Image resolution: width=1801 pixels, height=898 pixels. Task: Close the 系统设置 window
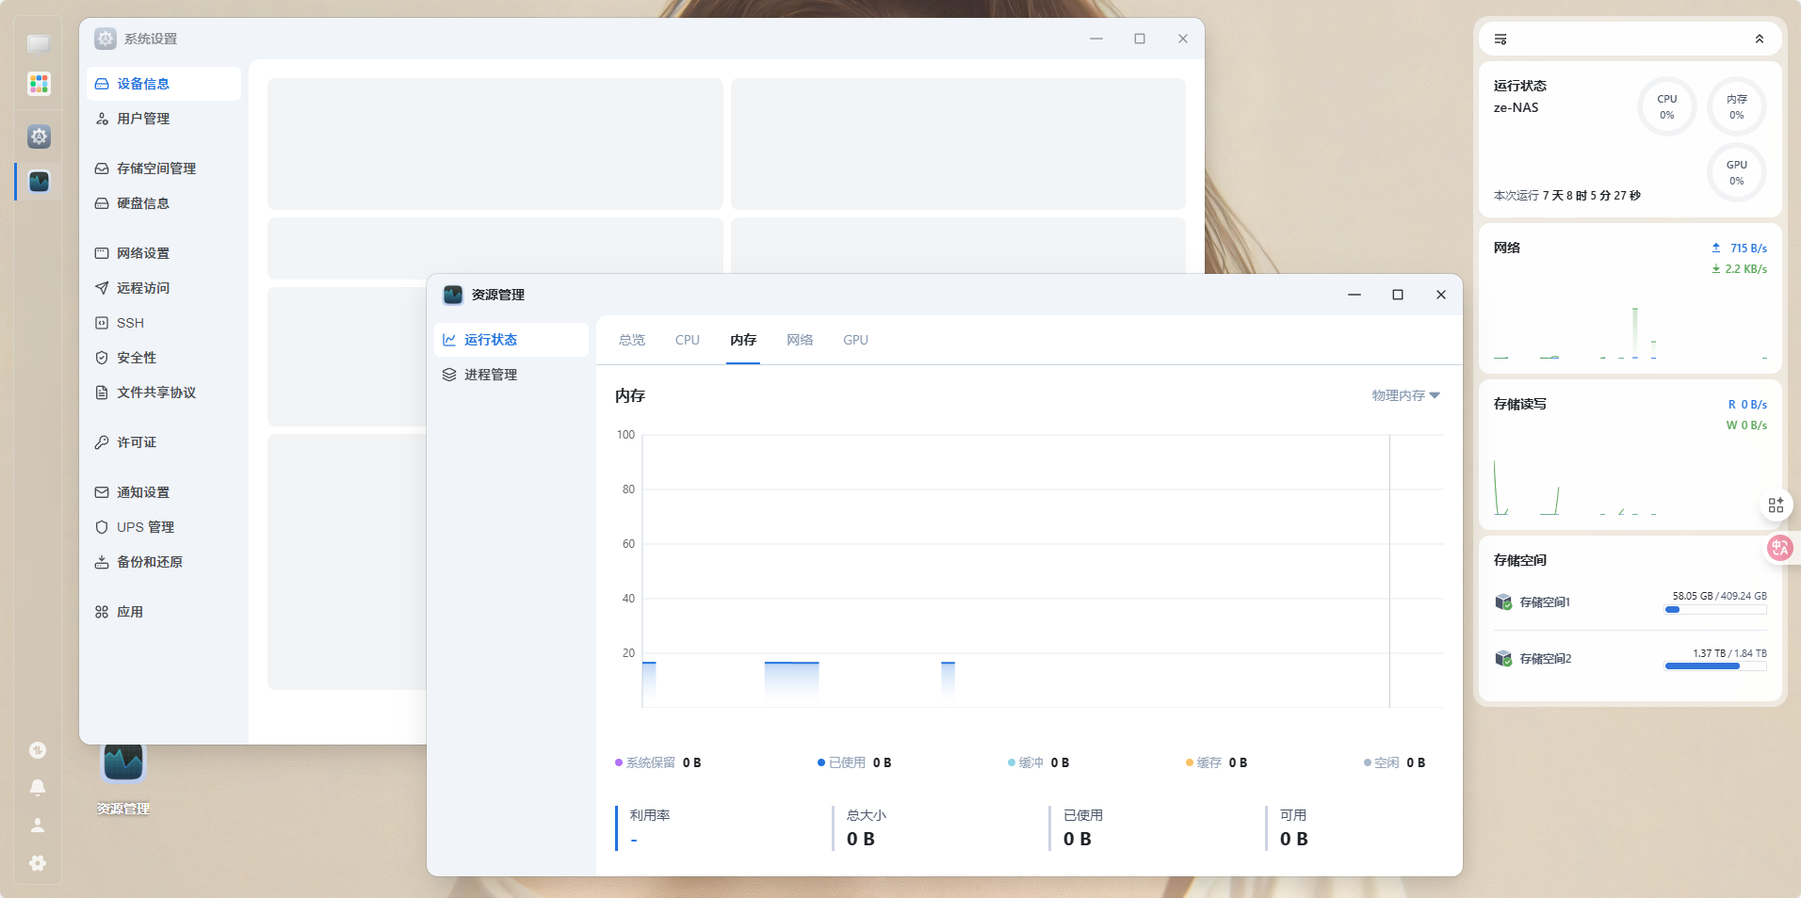click(x=1183, y=39)
